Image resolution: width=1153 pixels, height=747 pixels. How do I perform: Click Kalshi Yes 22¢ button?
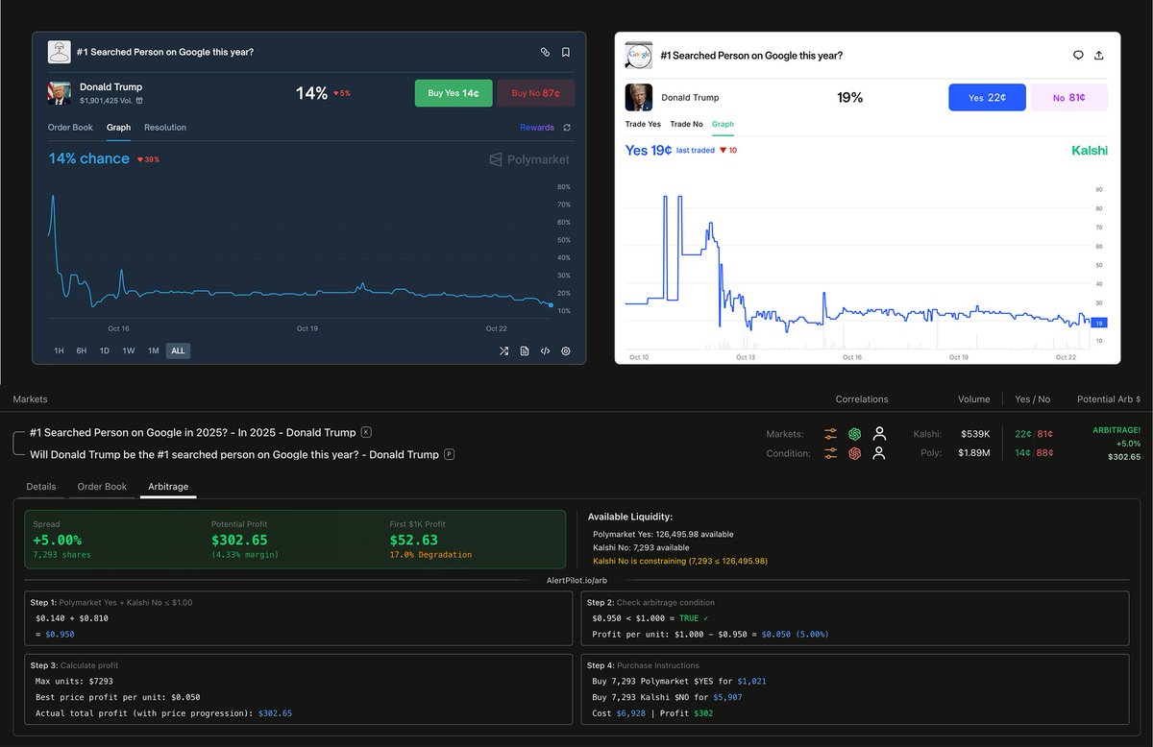(987, 98)
